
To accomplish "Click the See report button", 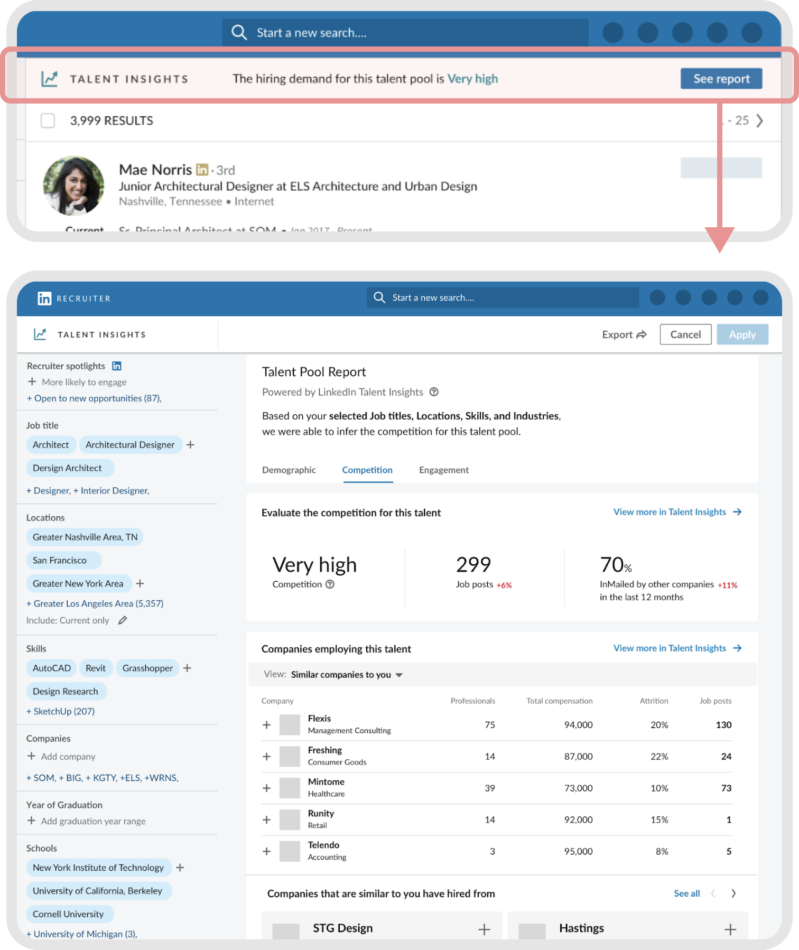I will pyautogui.click(x=721, y=79).
